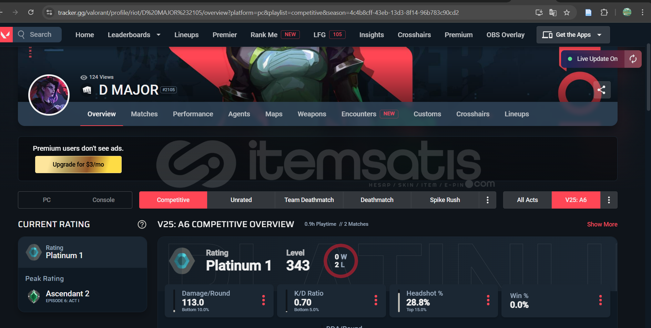Image resolution: width=651 pixels, height=328 pixels.
Task: Reload the page with the browser refresh icon
Action: (x=31, y=12)
